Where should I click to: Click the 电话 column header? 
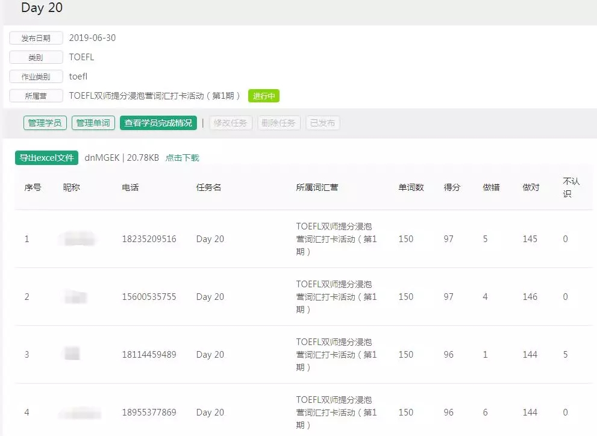pos(130,187)
